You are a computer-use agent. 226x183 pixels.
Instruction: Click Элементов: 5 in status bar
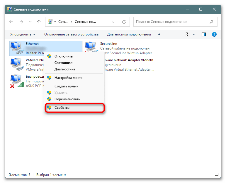pos(20,175)
